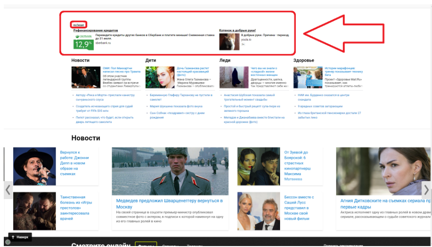Image resolution: width=432 pixels, height=247 pixels.
Task: Open the Из глаза британской пенсионерки item
Action: coord(329,115)
